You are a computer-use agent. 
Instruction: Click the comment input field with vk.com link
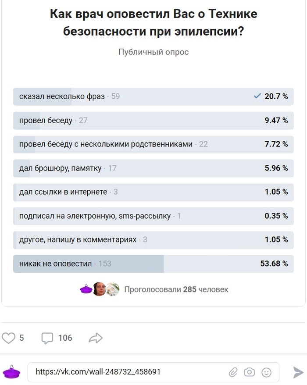click(x=127, y=372)
